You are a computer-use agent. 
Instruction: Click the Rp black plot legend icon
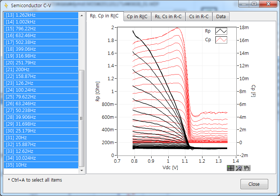(x=221, y=31)
